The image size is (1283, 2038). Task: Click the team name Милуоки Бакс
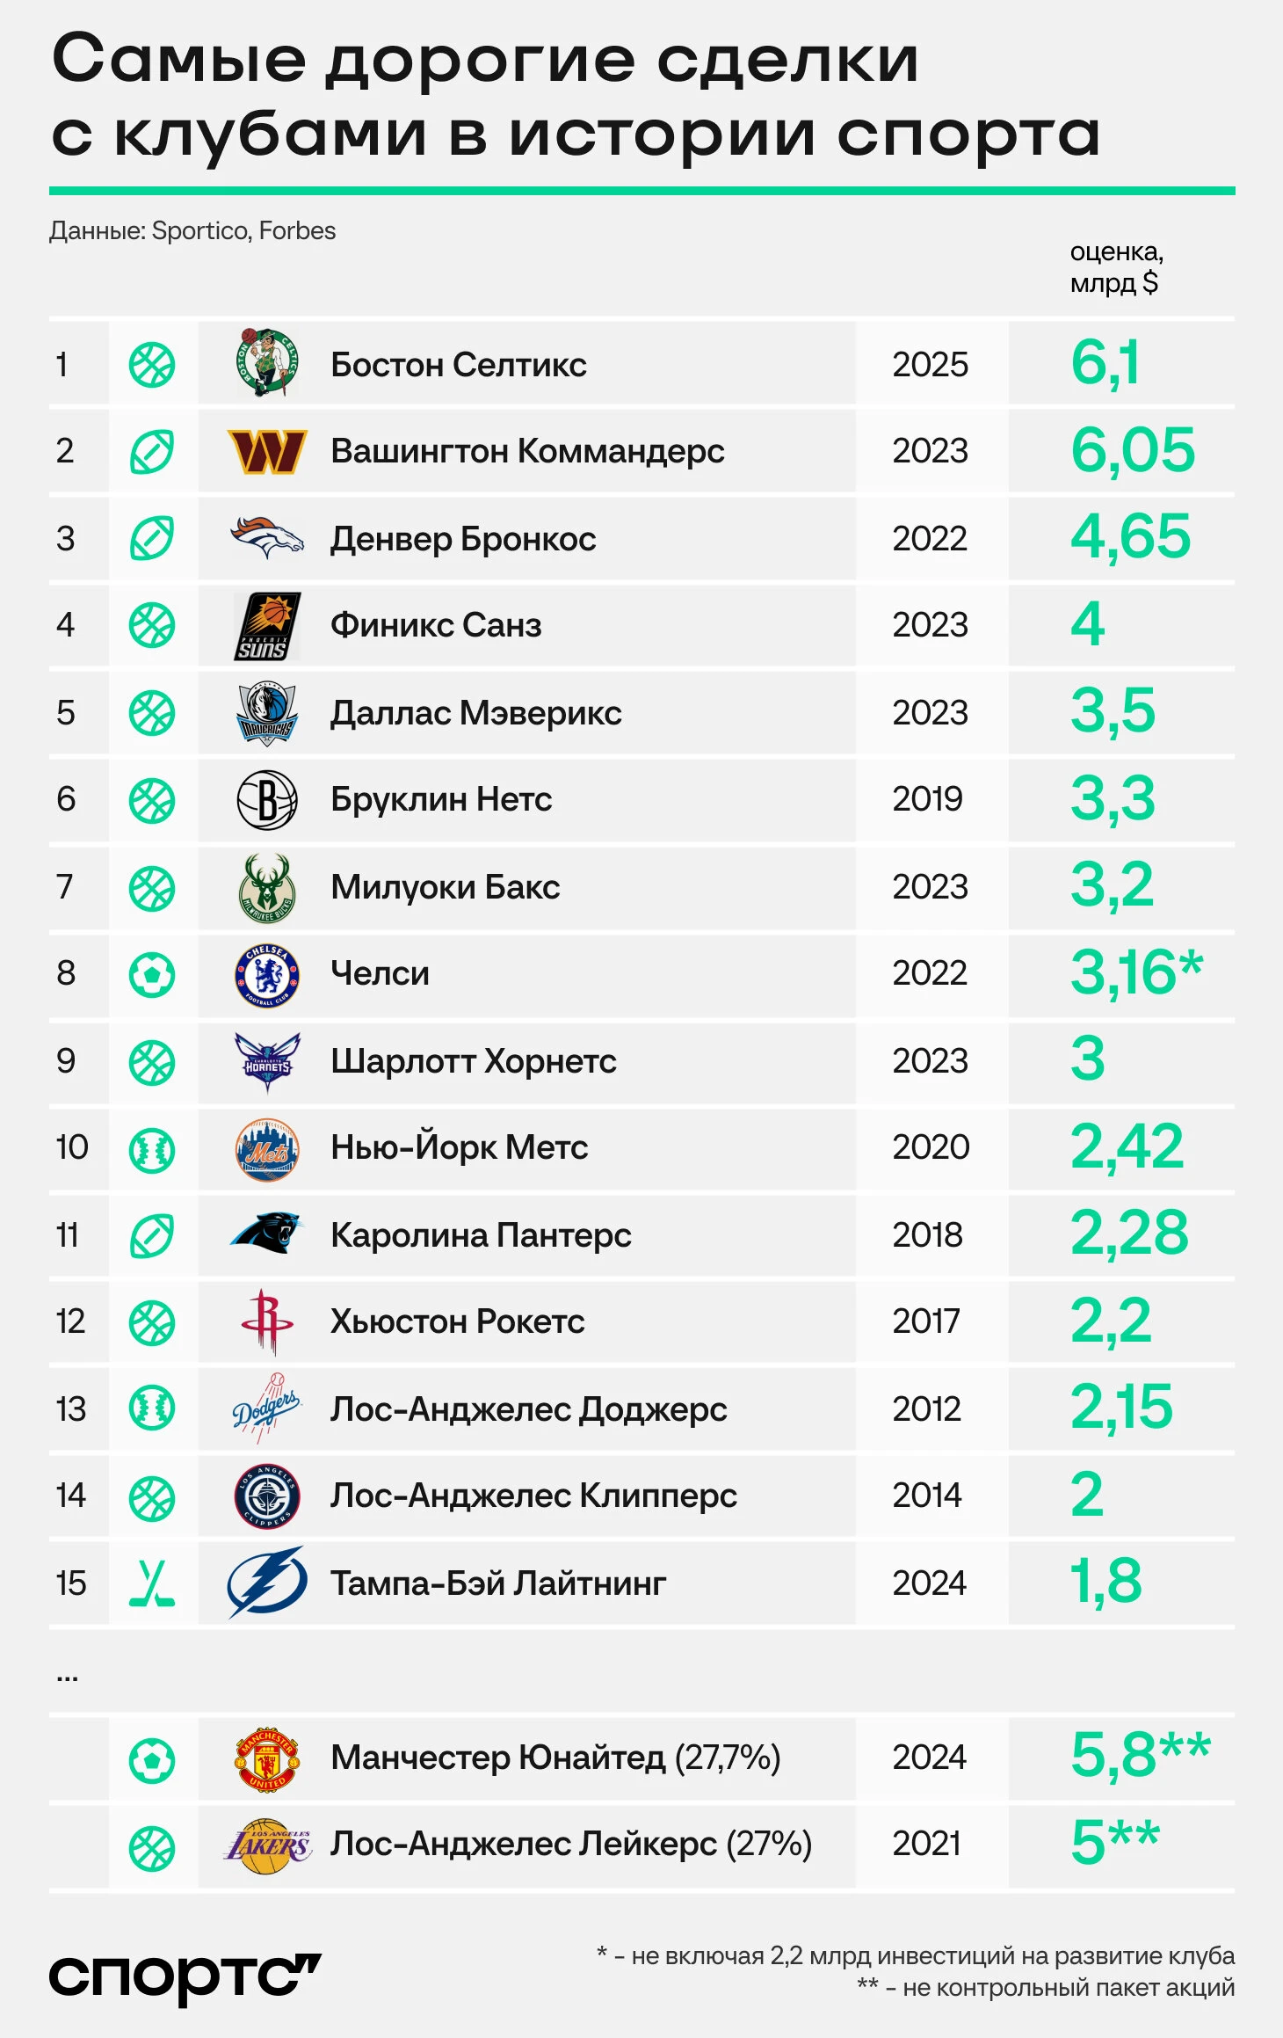pyautogui.click(x=445, y=887)
